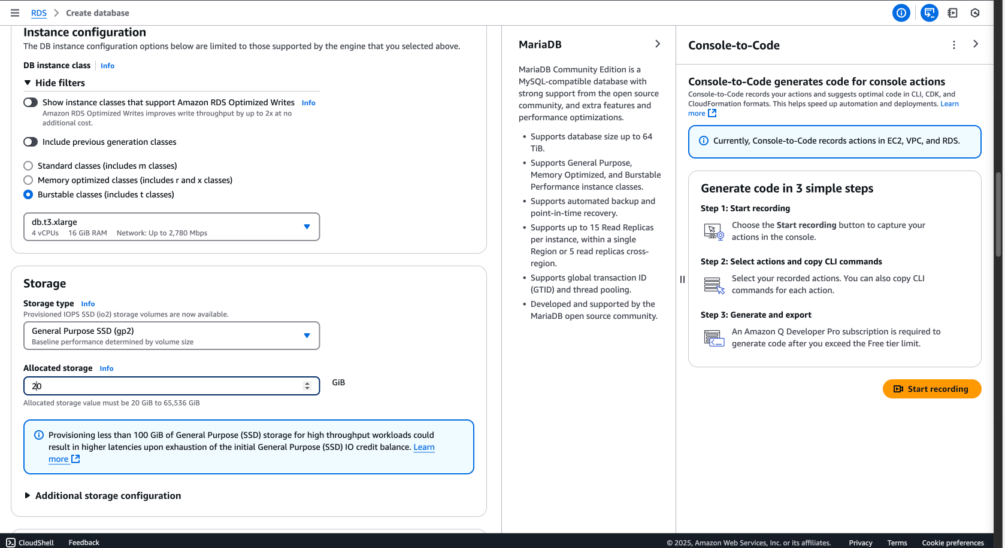Click the CloudShell panel icon in header
Image resolution: width=1005 pixels, height=548 pixels.
point(952,13)
